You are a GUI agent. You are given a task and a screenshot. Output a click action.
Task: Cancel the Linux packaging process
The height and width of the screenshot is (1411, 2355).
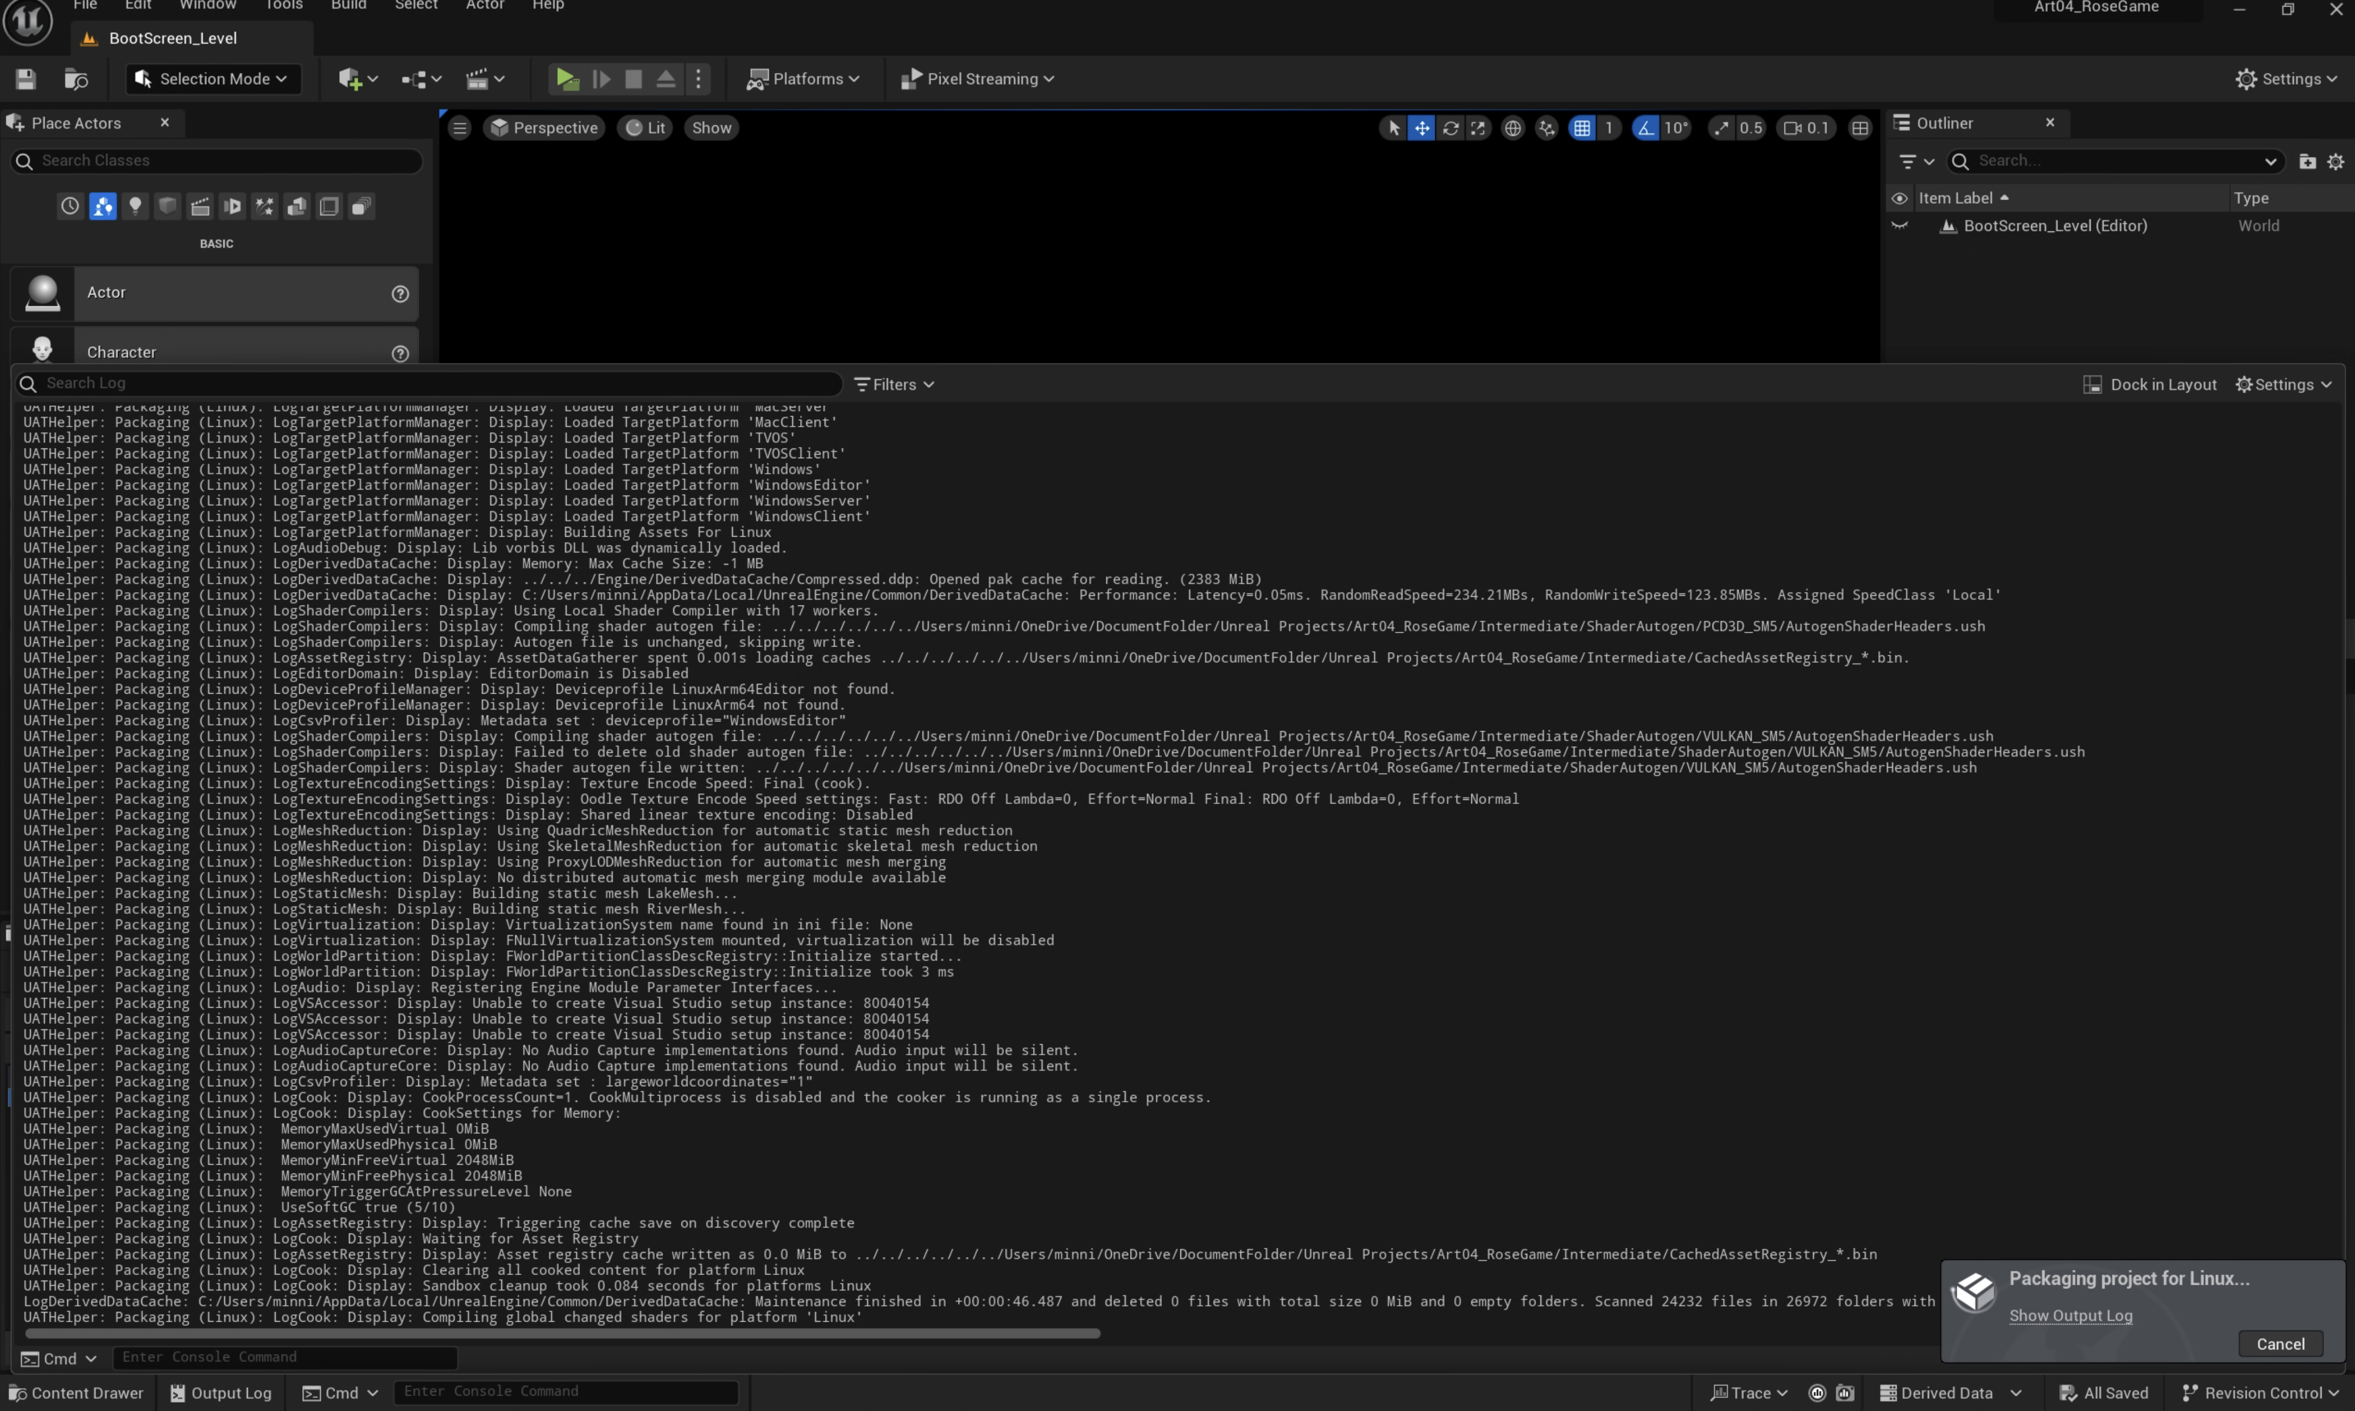point(2280,1343)
